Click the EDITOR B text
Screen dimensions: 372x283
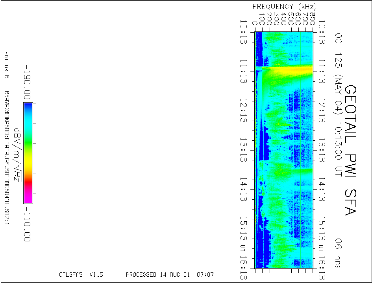pyautogui.click(x=6, y=65)
